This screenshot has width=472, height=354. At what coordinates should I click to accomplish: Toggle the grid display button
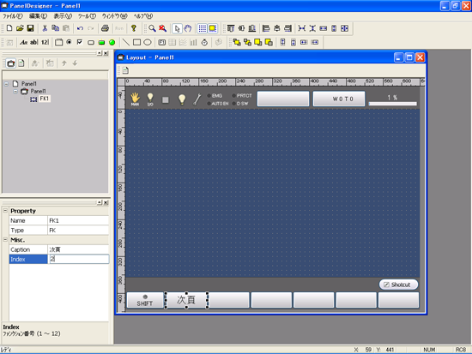[x=203, y=28]
